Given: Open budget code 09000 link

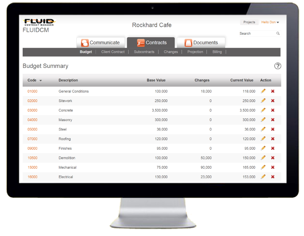Looking at the screenshot, I should click(32, 148).
